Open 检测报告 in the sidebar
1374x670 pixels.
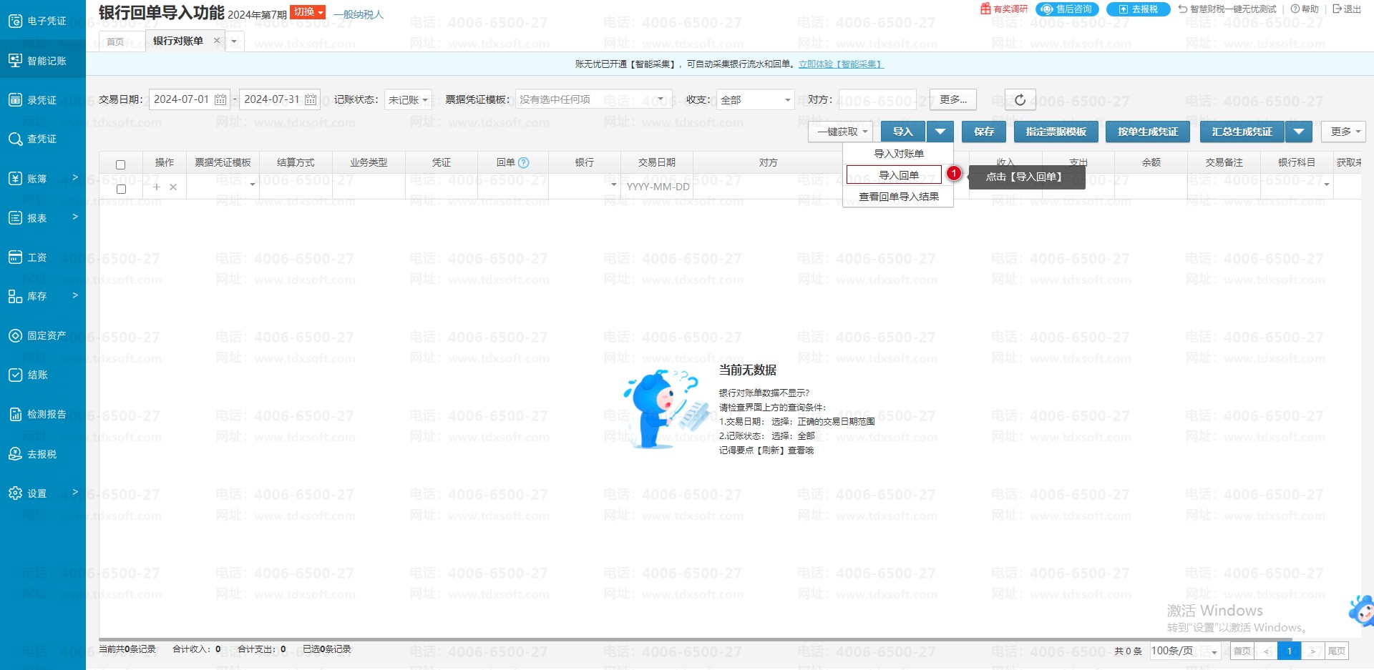point(43,414)
